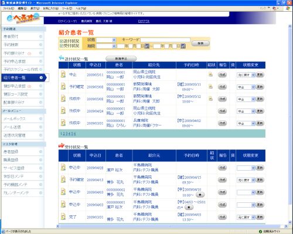Open calendar picker for start date
Viewport: 293px width, 234px height.
pos(147,46)
